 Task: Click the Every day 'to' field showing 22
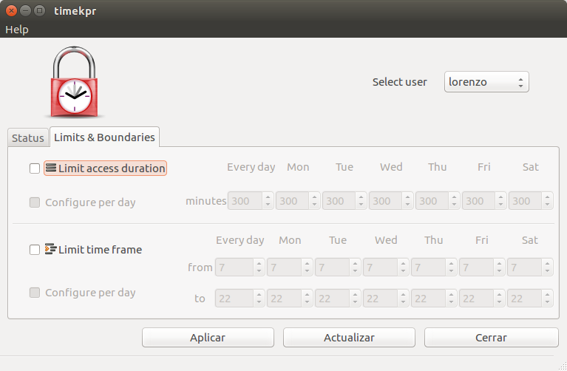coord(234,299)
